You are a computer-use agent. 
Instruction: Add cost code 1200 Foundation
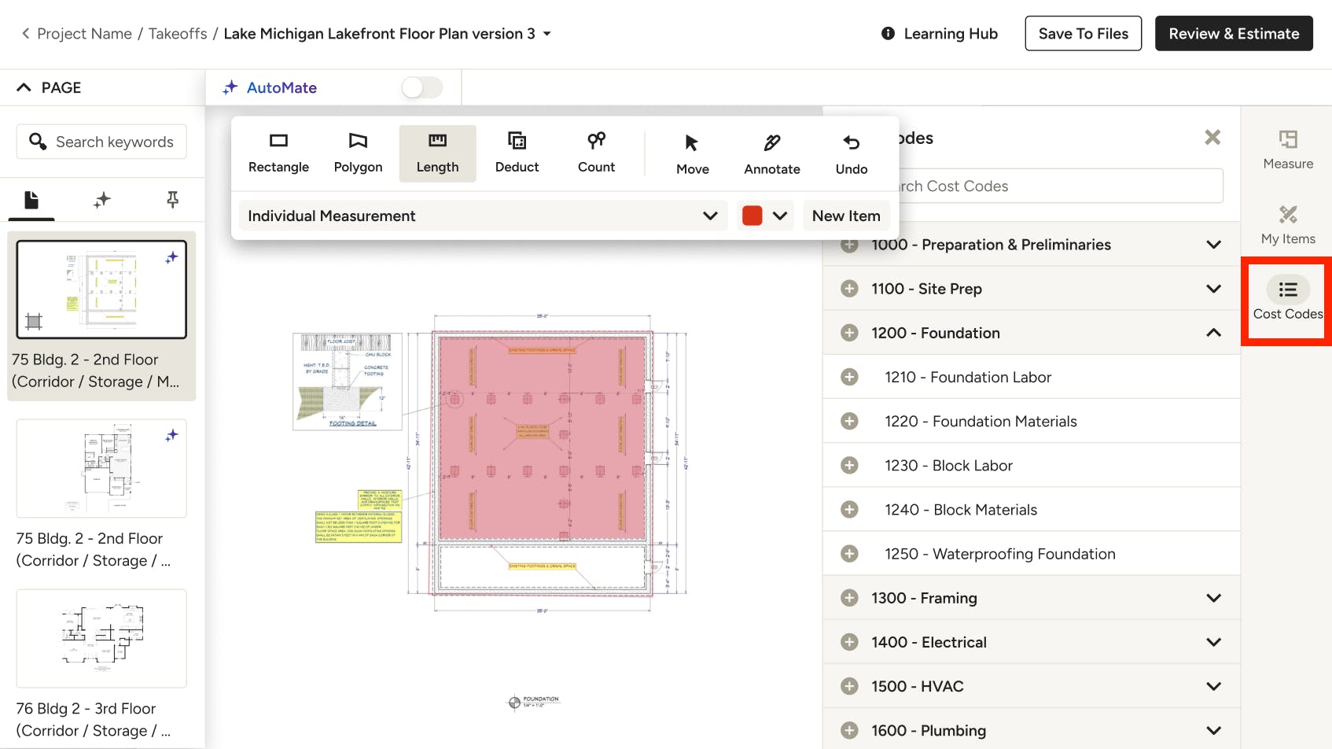849,333
